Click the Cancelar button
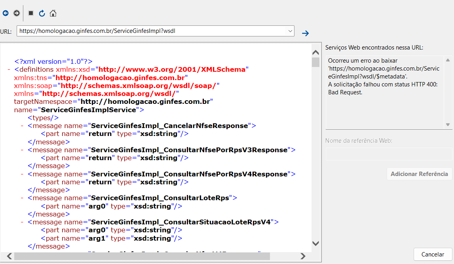Screen dimensions: 454x264 coord(433,254)
